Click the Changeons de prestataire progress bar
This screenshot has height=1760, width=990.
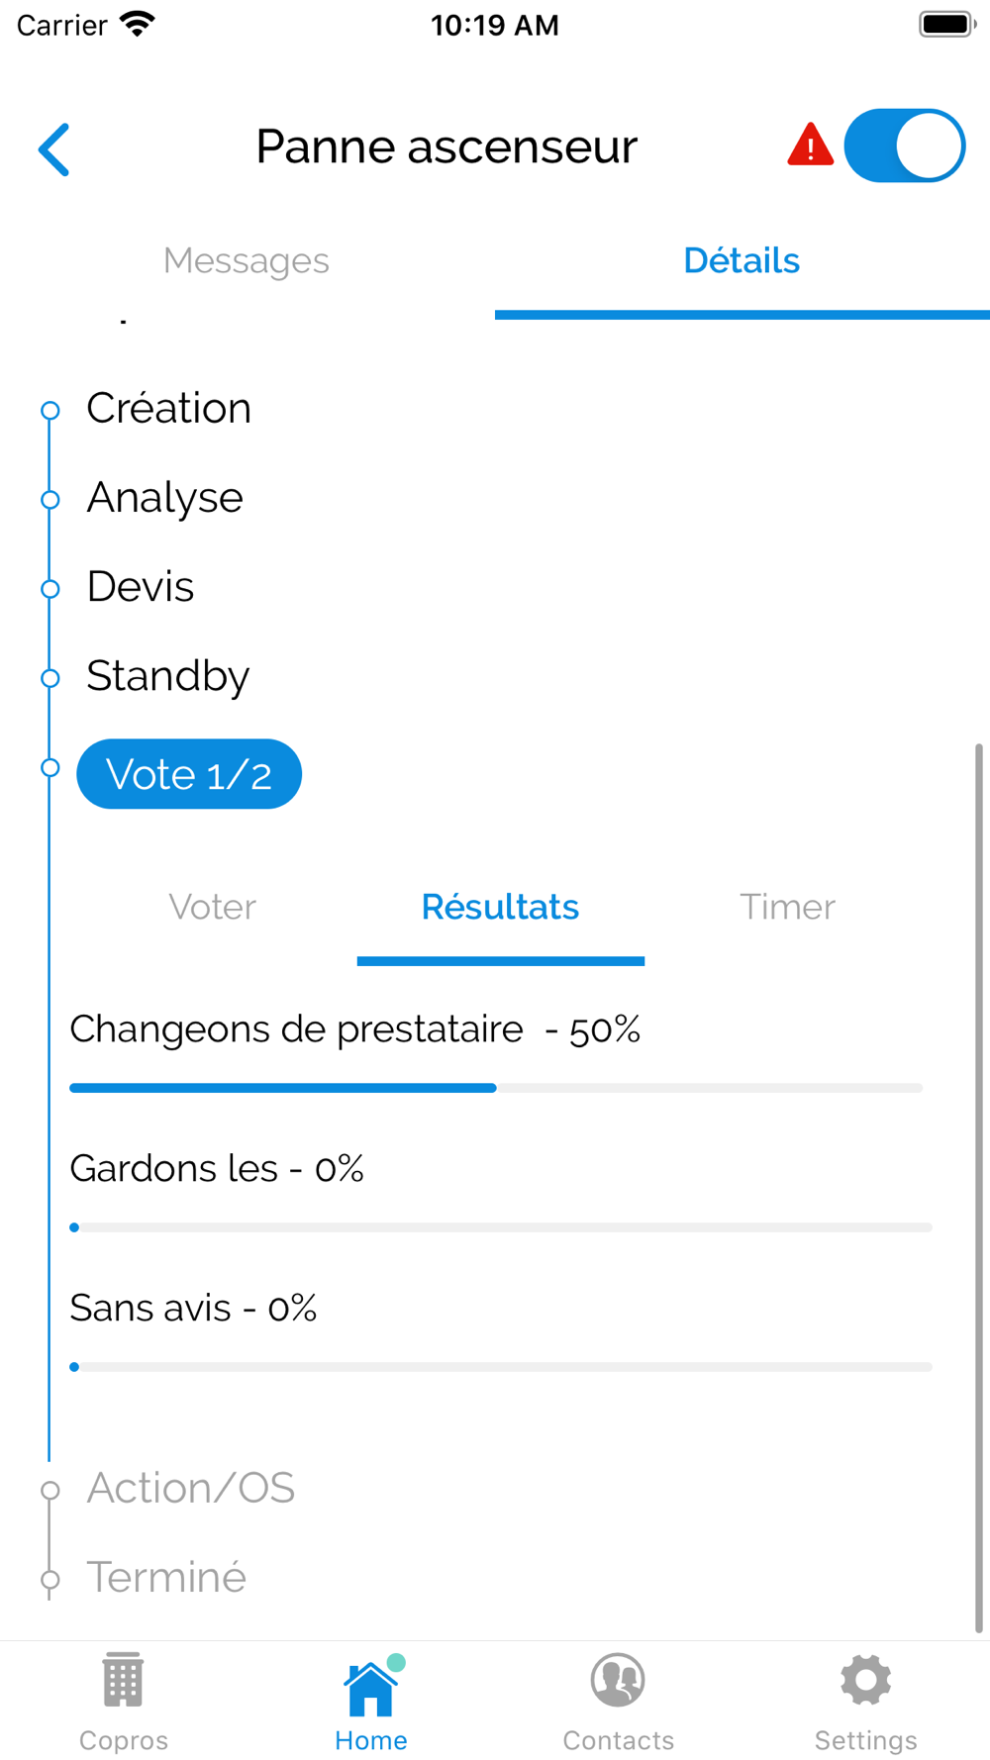pyautogui.click(x=495, y=1088)
